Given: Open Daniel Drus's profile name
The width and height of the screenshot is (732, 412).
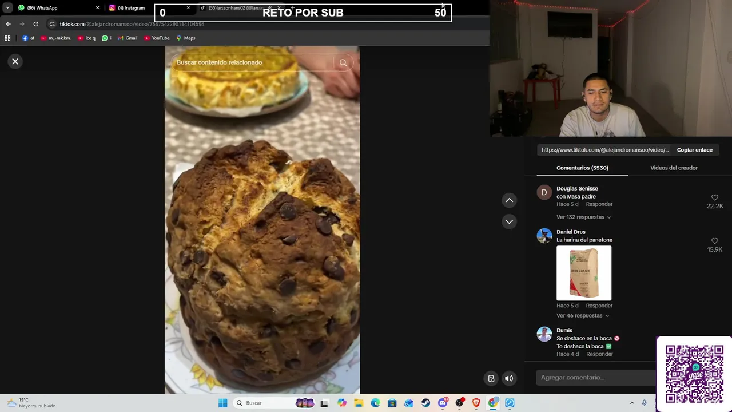Looking at the screenshot, I should (571, 232).
